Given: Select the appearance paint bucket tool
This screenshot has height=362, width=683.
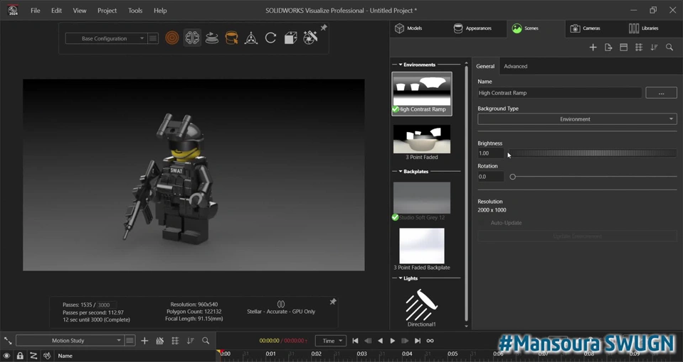Looking at the screenshot, I should [x=231, y=38].
